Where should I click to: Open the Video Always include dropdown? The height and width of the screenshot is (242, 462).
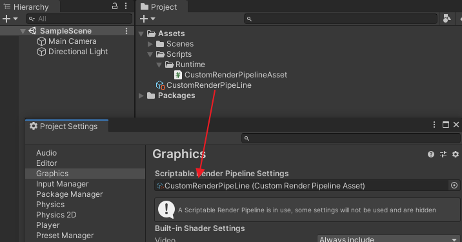point(388,239)
